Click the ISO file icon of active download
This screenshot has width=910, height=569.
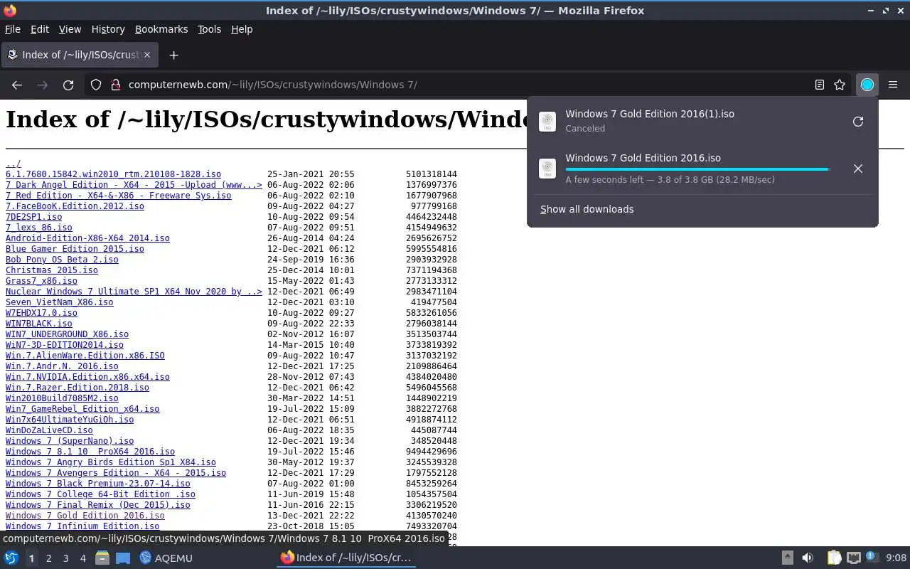pos(547,169)
